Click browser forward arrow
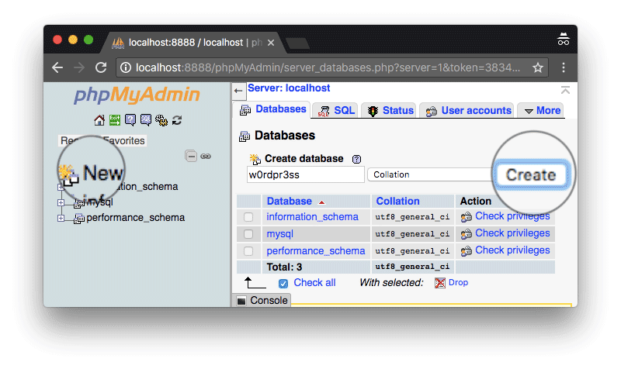Screen dimensions: 621x369 click(79, 67)
